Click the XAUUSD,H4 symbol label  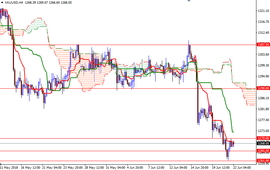click(x=14, y=2)
